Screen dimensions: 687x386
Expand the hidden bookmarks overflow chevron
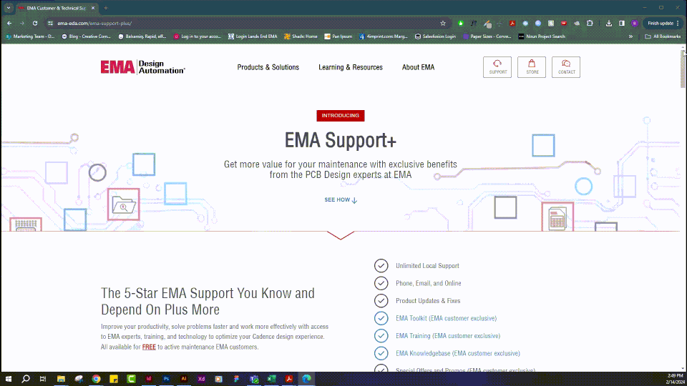[x=630, y=36]
